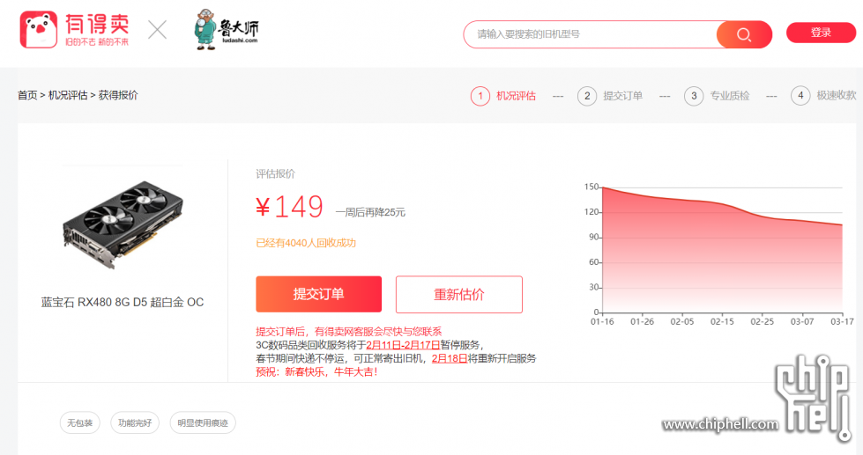Viewport: 863px width, 455px height.
Task: Open 机况评估 in the breadcrumb
Action: (x=68, y=95)
